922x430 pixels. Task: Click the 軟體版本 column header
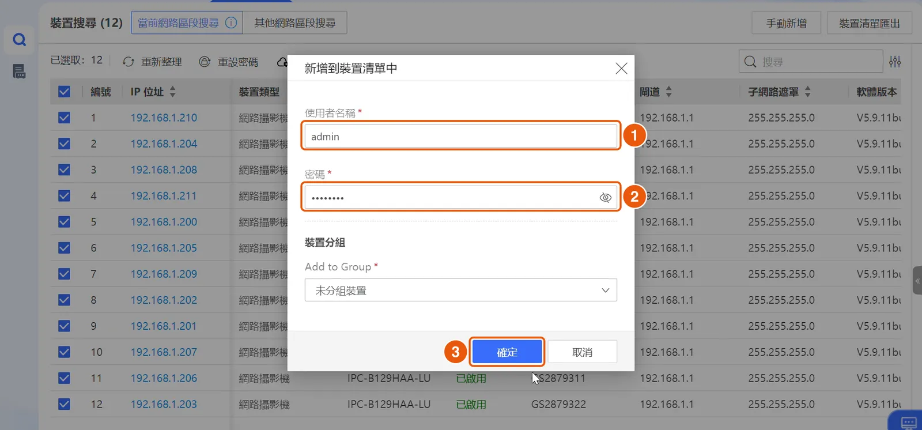point(876,92)
